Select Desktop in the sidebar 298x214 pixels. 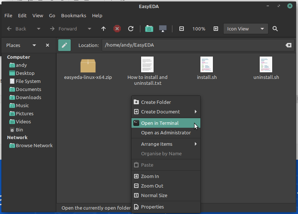tap(22, 73)
